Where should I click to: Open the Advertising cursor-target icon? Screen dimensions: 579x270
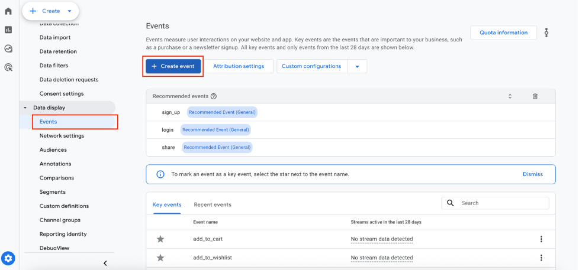pos(8,67)
